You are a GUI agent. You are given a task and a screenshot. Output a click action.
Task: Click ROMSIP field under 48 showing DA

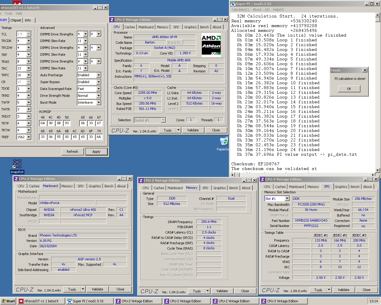click(43, 123)
